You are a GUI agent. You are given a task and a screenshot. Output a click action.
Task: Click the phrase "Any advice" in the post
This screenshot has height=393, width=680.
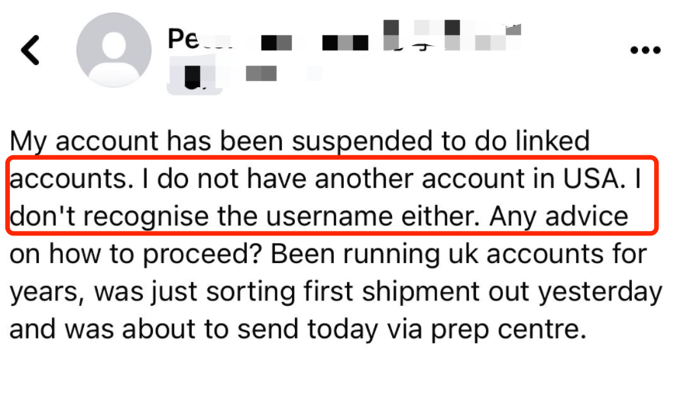559,216
